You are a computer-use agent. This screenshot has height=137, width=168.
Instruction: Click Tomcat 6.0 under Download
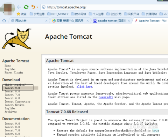coord(12,98)
